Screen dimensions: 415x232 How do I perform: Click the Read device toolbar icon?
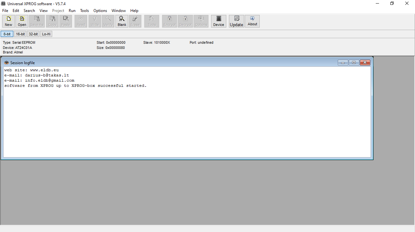tap(81, 21)
